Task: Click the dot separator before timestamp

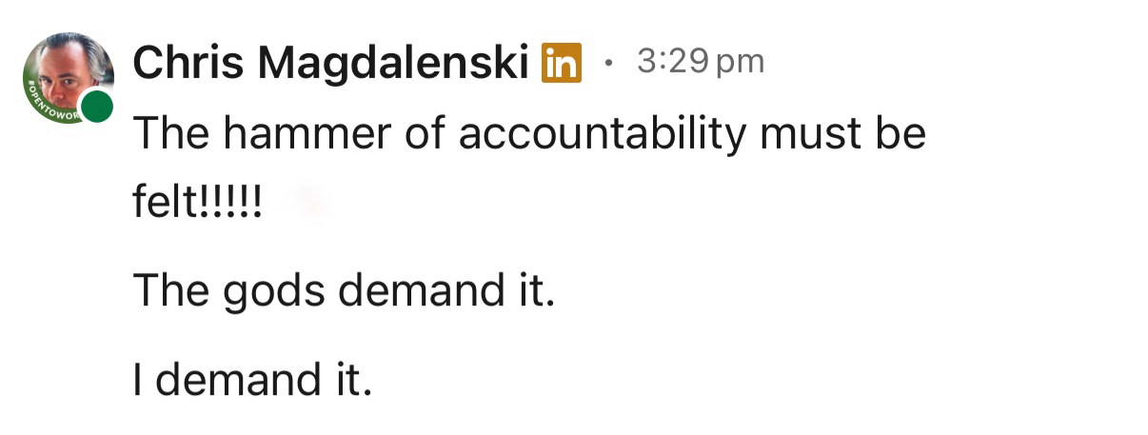Action: point(608,64)
